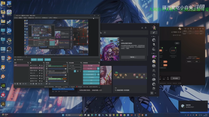Image resolution: width=209 pixels, height=117 pixels.
Task: Remove selected source with sources trash icon
Action: point(33,84)
